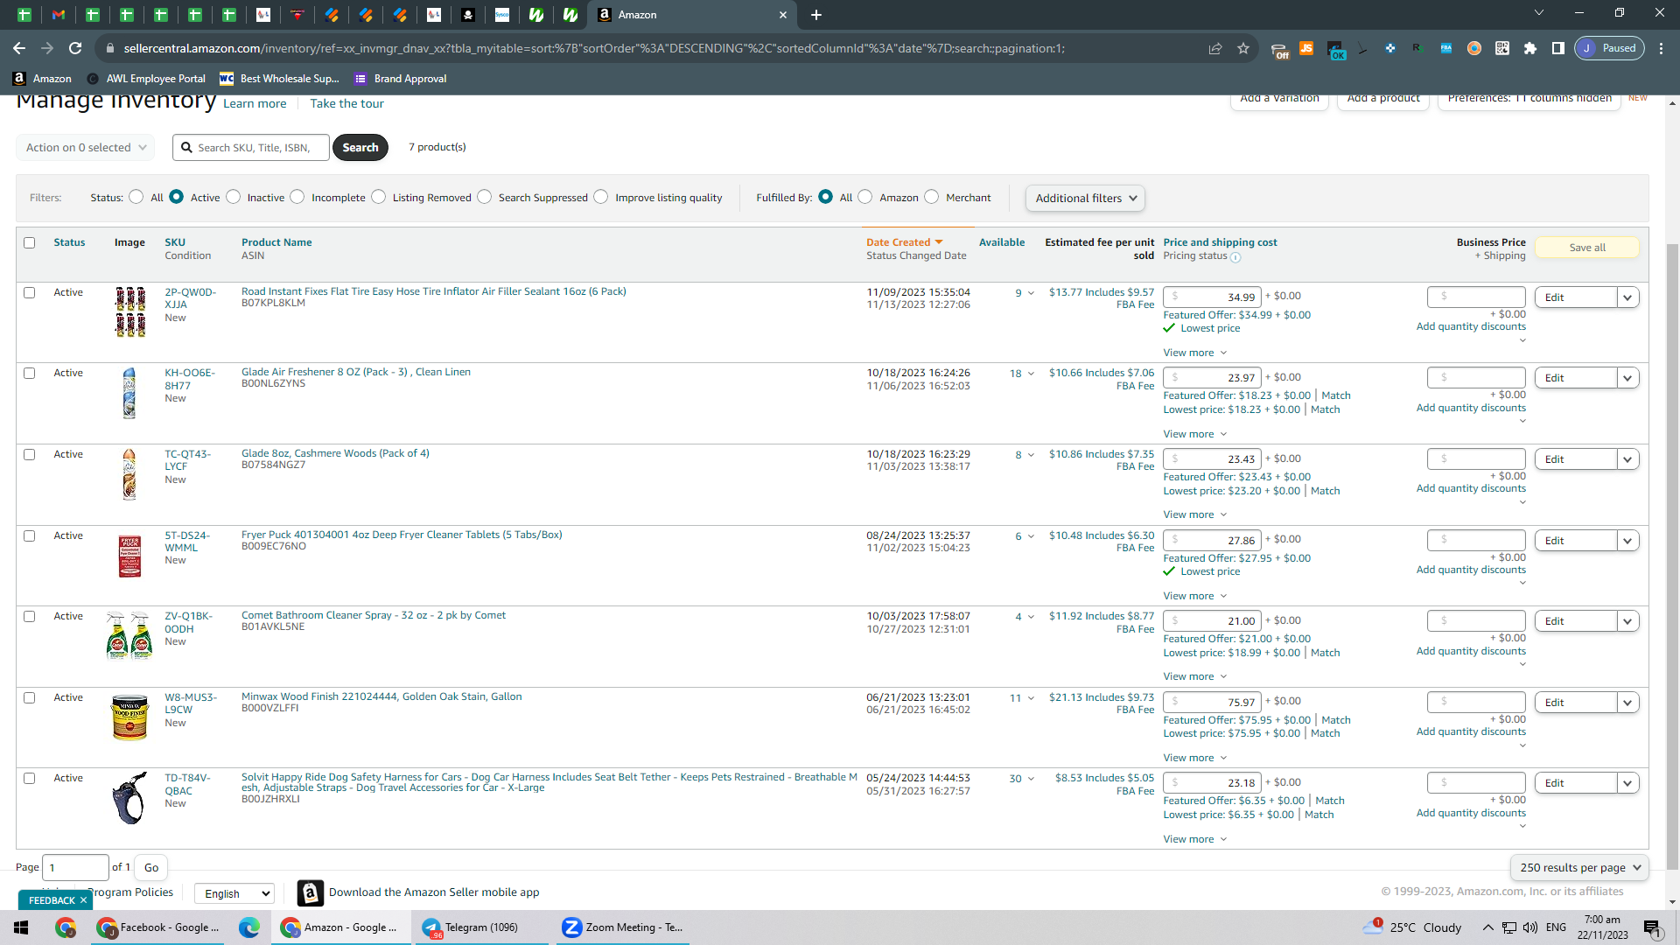Select the Active status filter
The height and width of the screenshot is (945, 1680).
pyautogui.click(x=177, y=197)
